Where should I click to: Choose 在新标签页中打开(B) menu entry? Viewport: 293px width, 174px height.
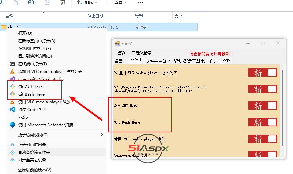pos(37,41)
